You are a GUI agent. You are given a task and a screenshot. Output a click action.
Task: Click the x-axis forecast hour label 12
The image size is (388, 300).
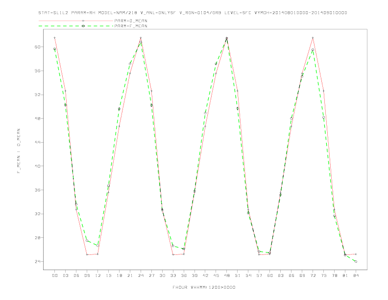[98, 275]
